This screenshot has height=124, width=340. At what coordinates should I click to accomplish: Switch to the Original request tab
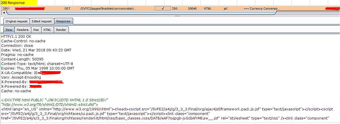[x=17, y=21]
